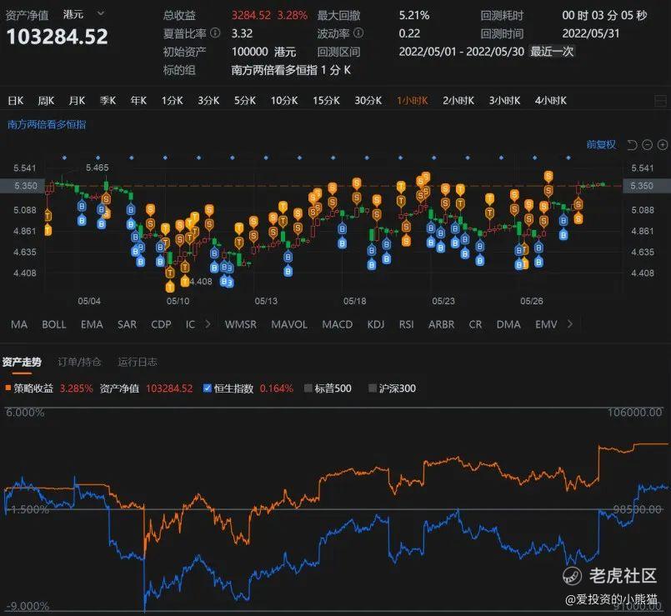Expand more main indicators after IC
Screen dimensions: 671x616
point(208,324)
